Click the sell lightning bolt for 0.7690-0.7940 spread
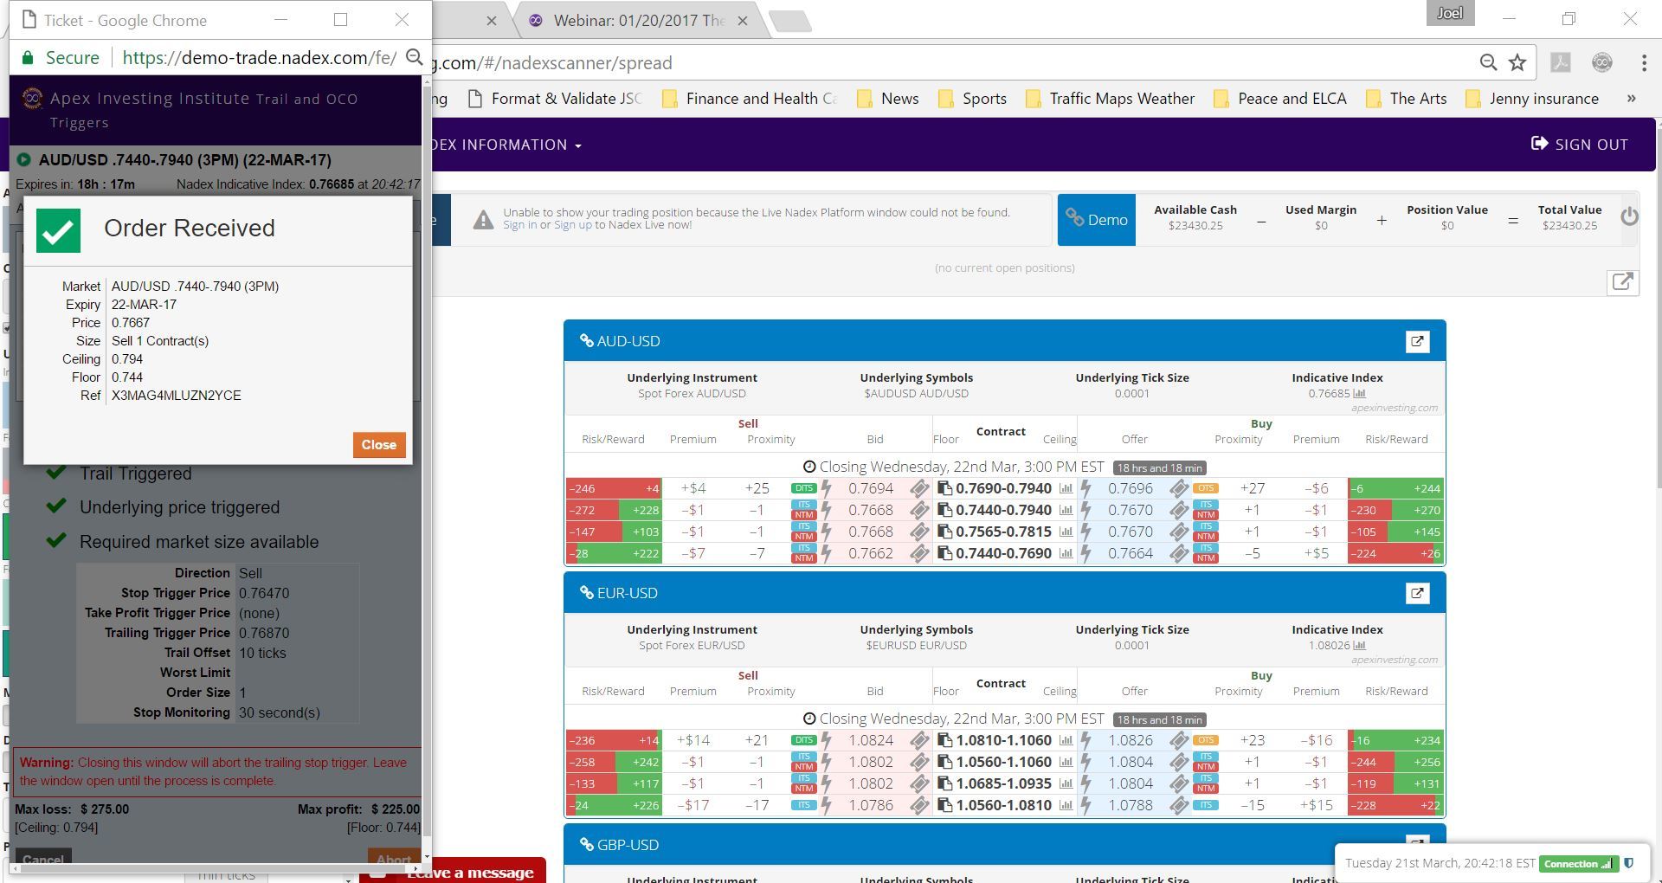 [x=826, y=489]
